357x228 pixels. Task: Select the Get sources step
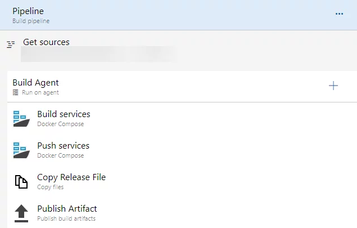[x=179, y=51]
